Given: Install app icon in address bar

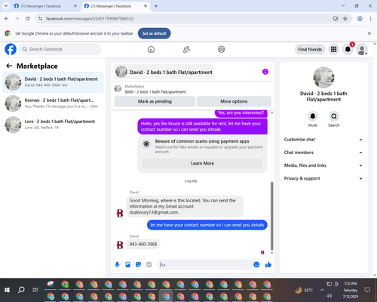Looking at the screenshot, I should point(336,18).
